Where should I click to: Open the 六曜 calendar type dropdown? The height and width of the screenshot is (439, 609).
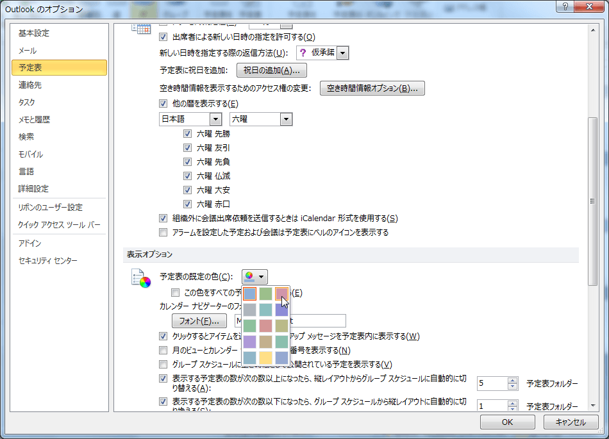coord(286,119)
